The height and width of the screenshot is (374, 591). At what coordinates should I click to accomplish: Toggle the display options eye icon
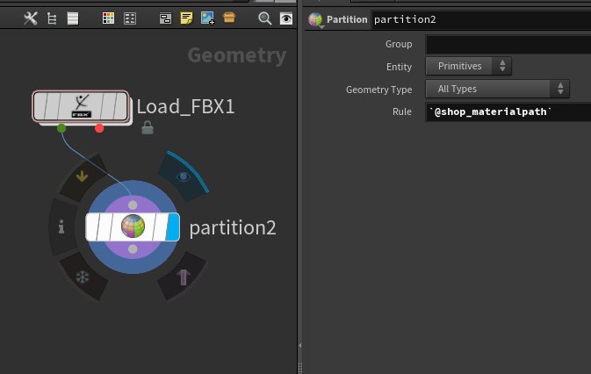(x=286, y=18)
